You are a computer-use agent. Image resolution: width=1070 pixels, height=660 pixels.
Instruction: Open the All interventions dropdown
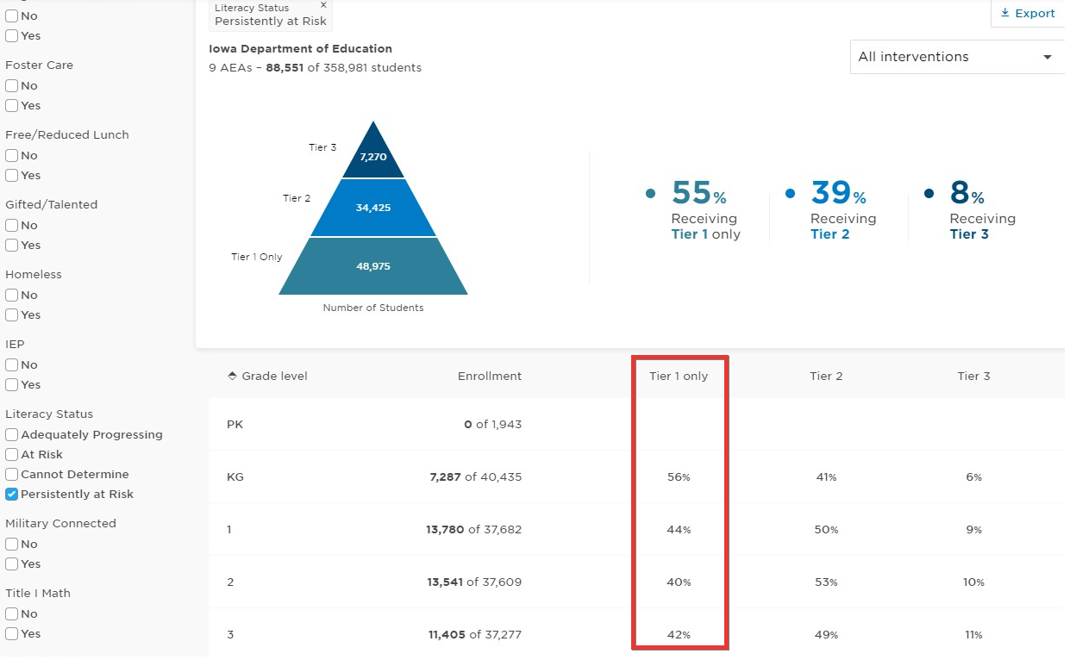coord(957,57)
